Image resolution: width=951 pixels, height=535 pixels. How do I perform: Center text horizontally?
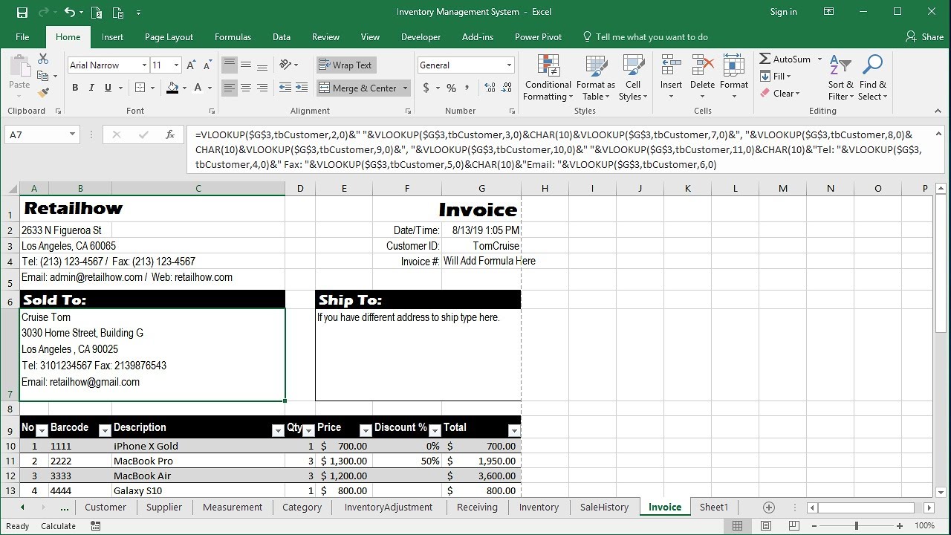(246, 88)
